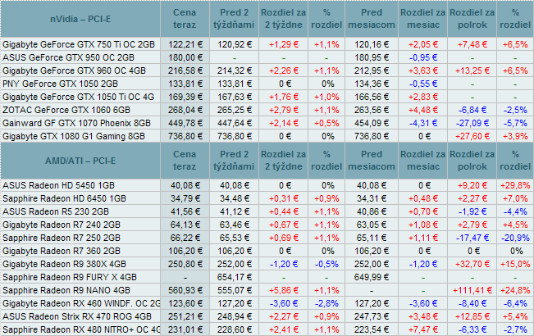Click Sapphire Radeon R9 FURY X 4GB name

pyautogui.click(x=70, y=277)
